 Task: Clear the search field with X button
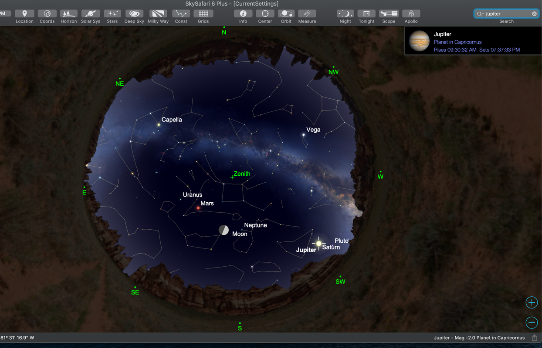(x=534, y=13)
